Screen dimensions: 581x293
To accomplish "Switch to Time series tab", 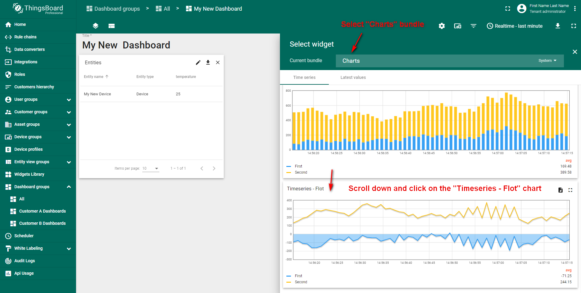I will (304, 77).
